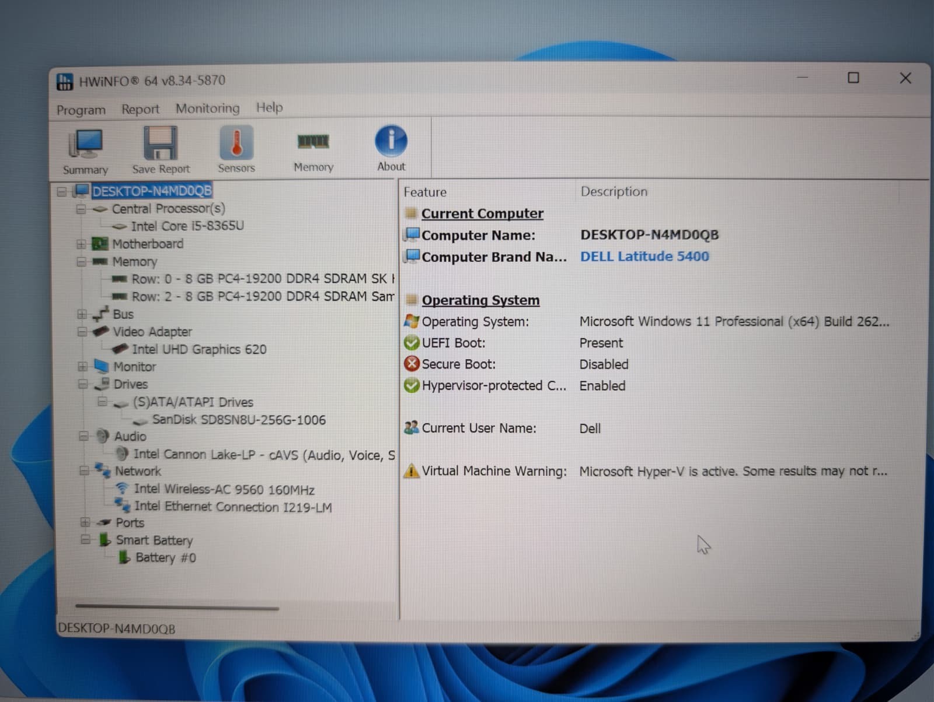Collapse the Drives node
The width and height of the screenshot is (934, 702).
(x=83, y=384)
